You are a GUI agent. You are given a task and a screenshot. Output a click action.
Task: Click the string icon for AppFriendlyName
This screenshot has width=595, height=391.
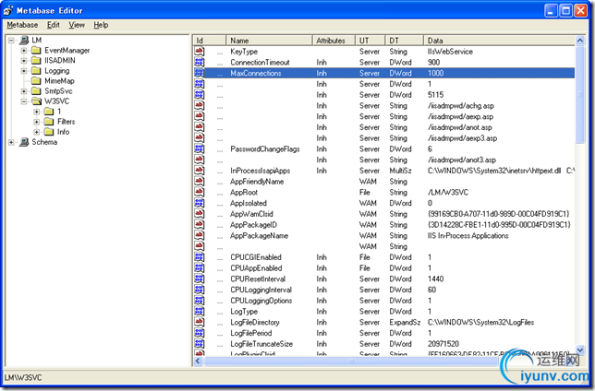pyautogui.click(x=200, y=182)
